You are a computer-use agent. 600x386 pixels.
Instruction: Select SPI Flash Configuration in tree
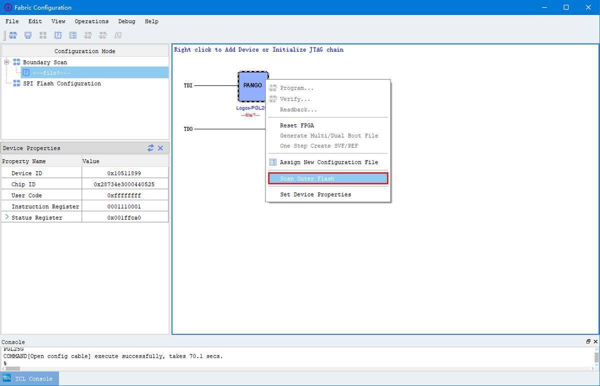(x=61, y=83)
